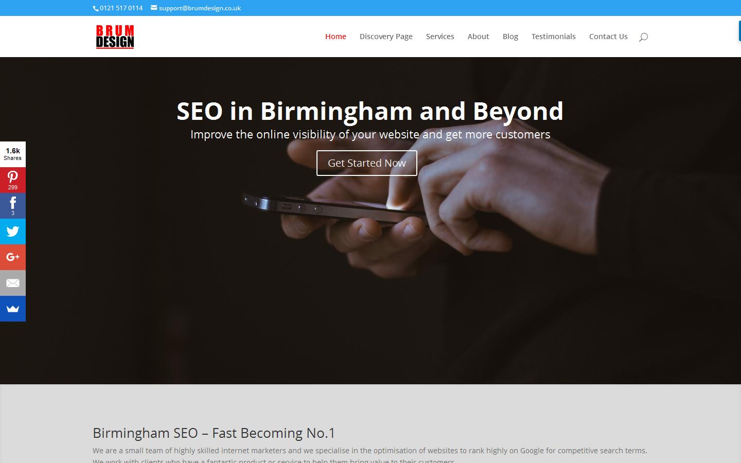Click the Twitter share icon

click(13, 232)
